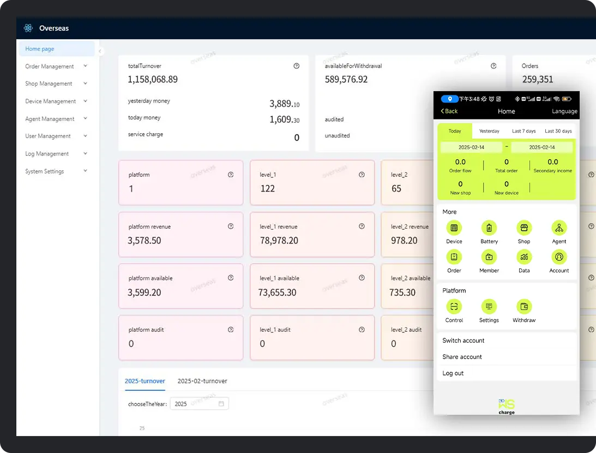Tap the Battery icon in mobile app
Viewport: 596px width, 453px height.
[489, 228]
